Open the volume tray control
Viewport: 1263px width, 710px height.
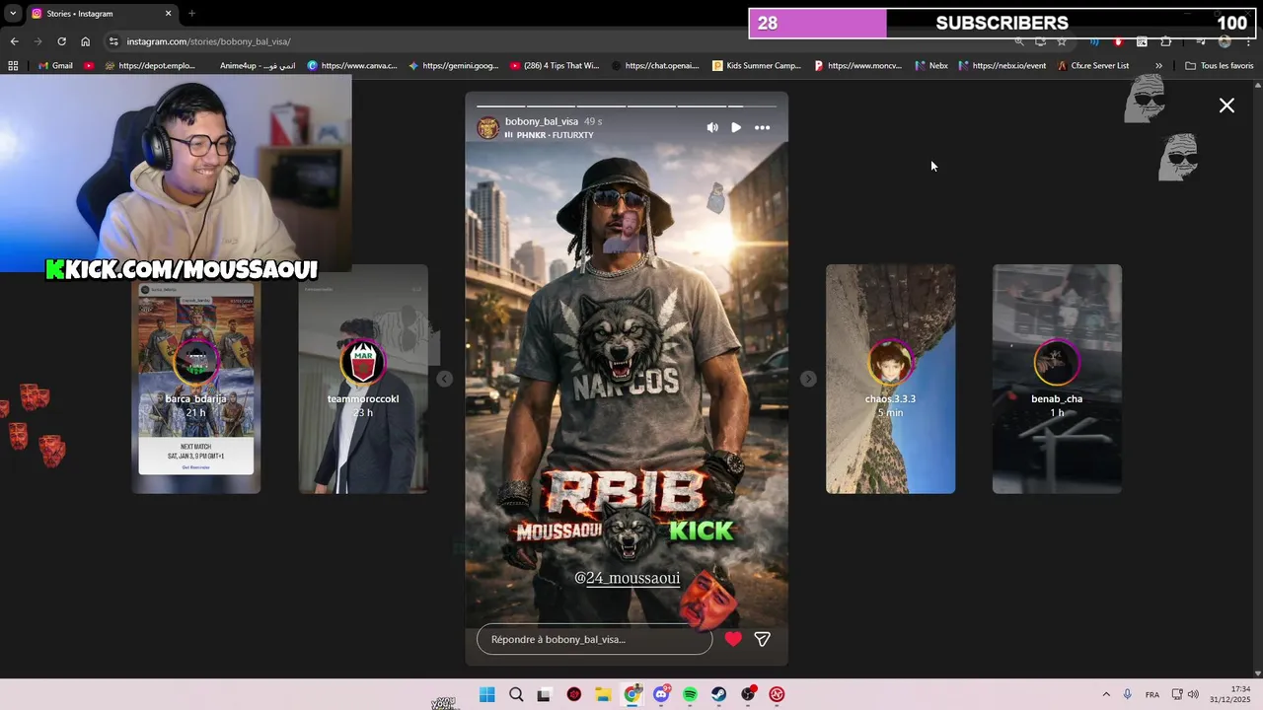pos(1193,694)
